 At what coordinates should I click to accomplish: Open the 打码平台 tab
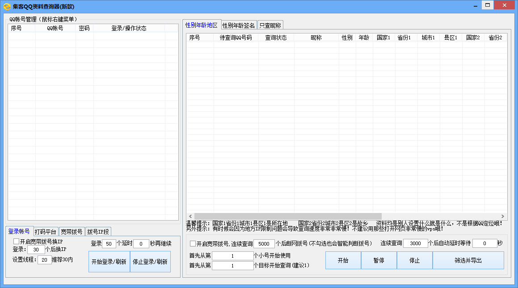pos(46,232)
